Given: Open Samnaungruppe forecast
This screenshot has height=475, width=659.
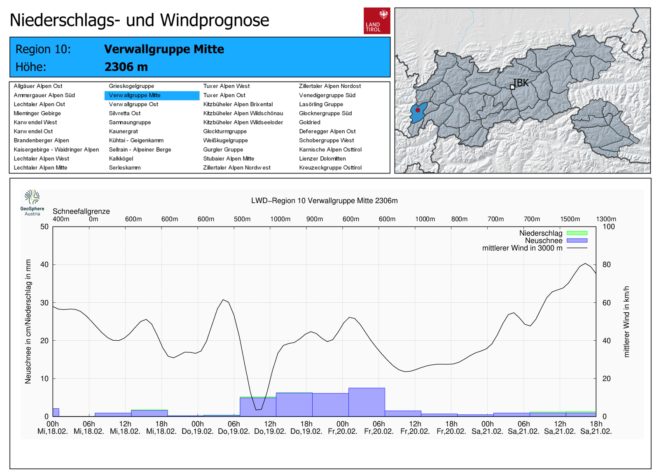Looking at the screenshot, I should pos(130,122).
